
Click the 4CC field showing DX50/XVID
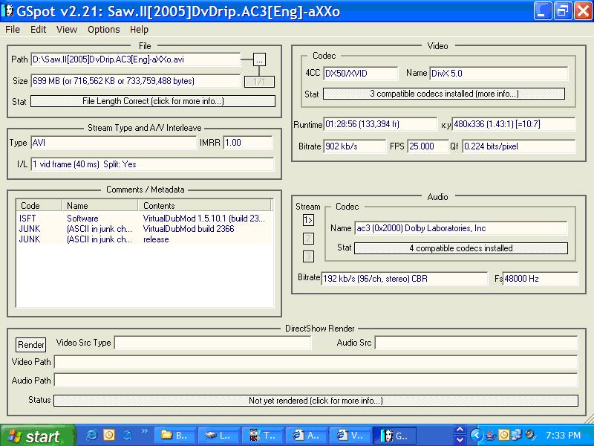click(361, 73)
